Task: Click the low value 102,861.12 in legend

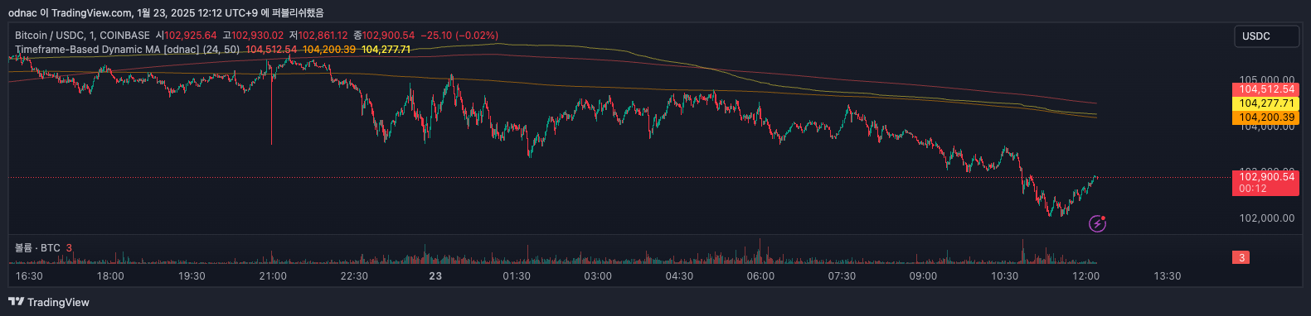Action: [x=323, y=36]
